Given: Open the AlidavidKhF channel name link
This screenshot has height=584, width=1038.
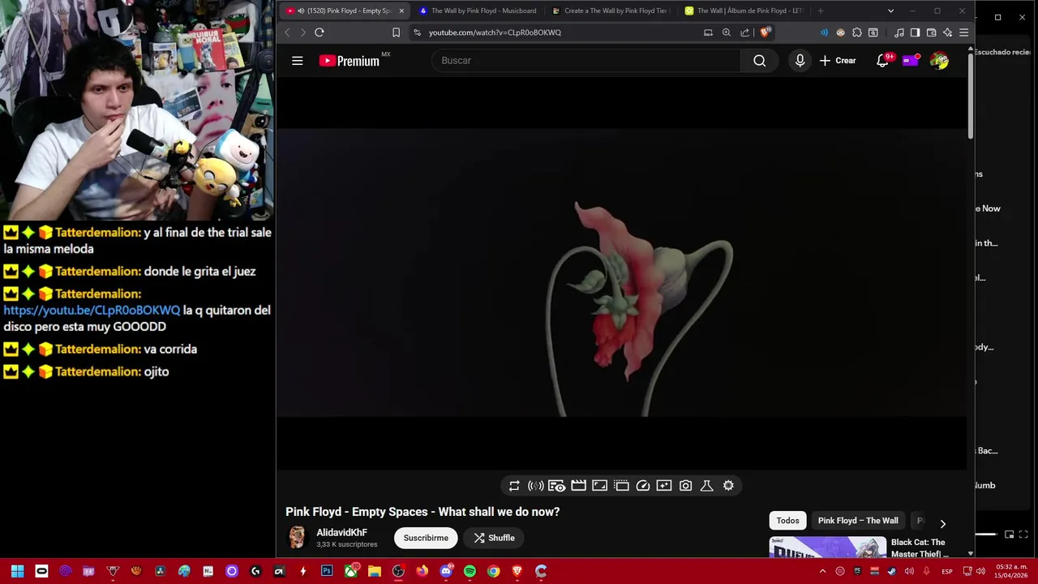Looking at the screenshot, I should pos(341,533).
